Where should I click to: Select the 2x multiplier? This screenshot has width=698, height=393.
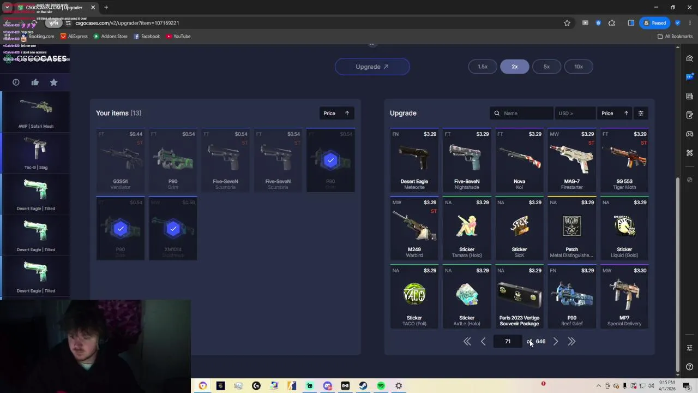click(514, 67)
